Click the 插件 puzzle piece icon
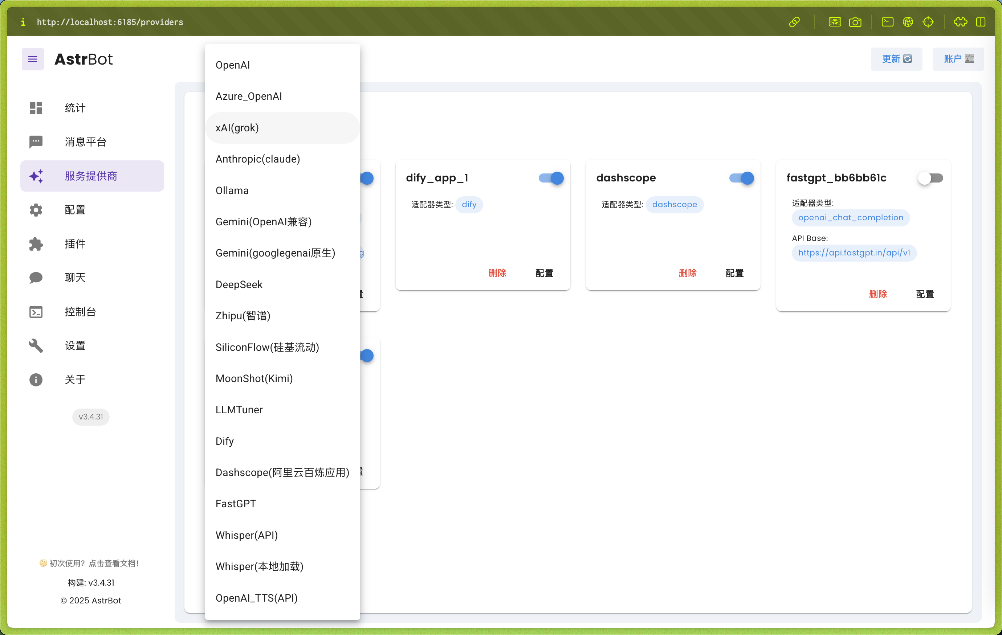Viewport: 1002px width, 635px height. (x=36, y=244)
